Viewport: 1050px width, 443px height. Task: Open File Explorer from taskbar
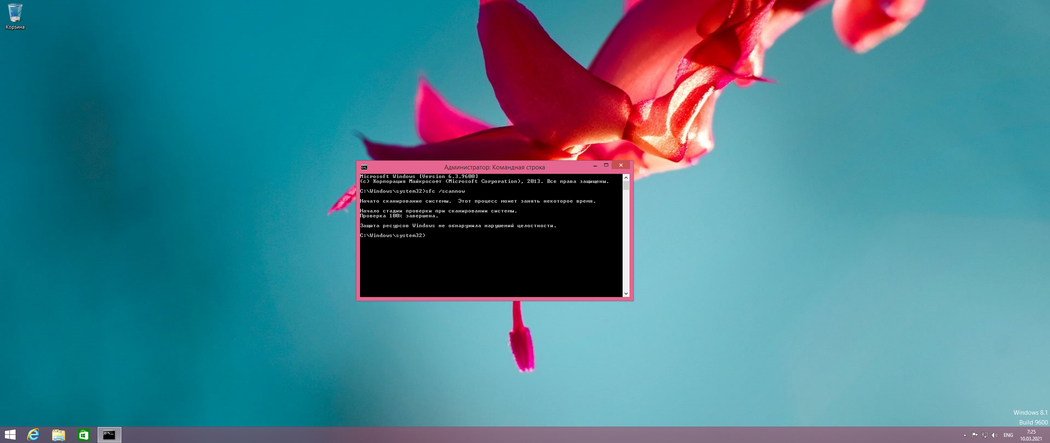[59, 435]
